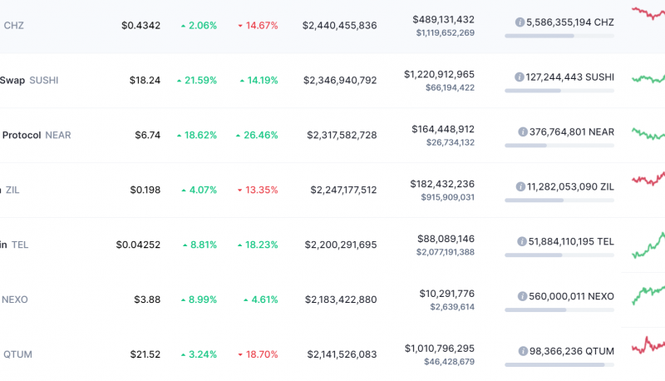Click the ZIL price $0.198
This screenshot has height=381, width=665.
145,190
